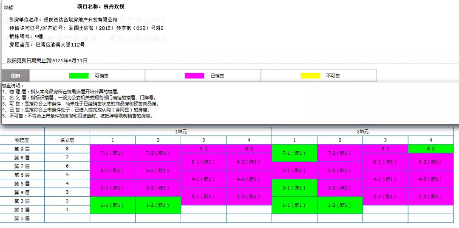Click the 物理层 definition note line

click(x=60, y=92)
